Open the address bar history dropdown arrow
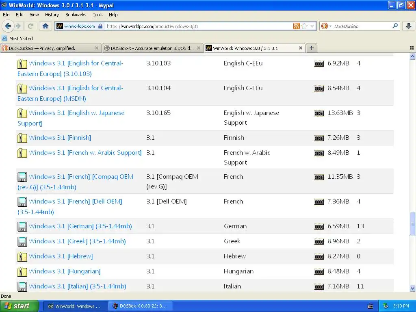This screenshot has height=312, width=416. [x=312, y=26]
